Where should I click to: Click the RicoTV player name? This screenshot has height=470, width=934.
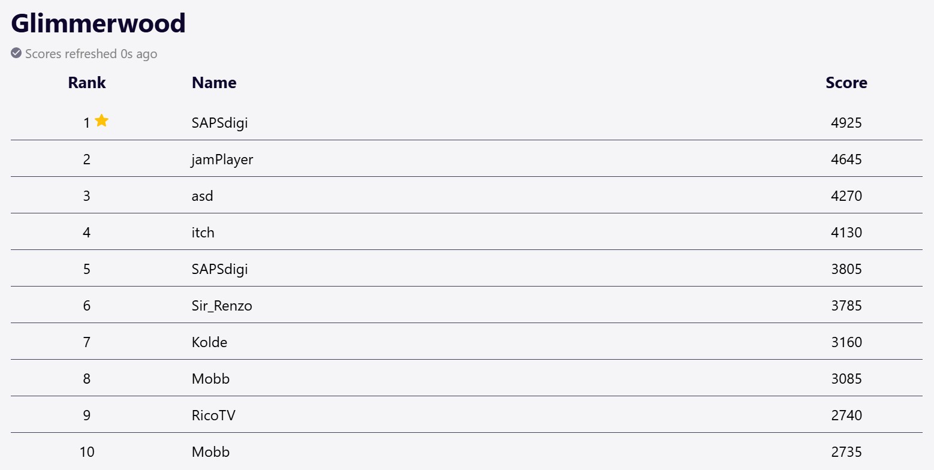213,415
